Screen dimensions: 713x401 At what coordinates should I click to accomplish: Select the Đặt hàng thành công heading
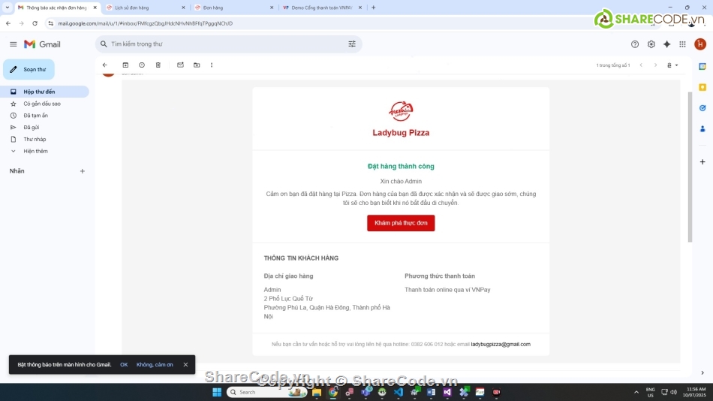tap(401, 167)
